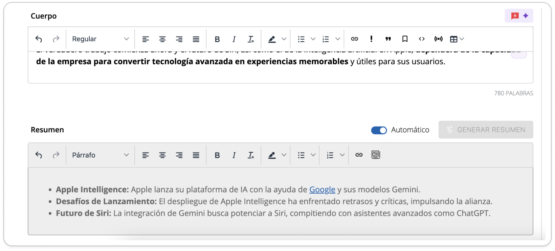The width and height of the screenshot is (555, 251).
Task: Open the Párrafo style dropdown in Resumen
Action: (101, 155)
